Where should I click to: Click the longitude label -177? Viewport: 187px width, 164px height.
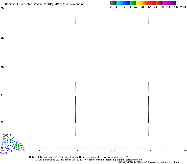[x=39, y=151]
